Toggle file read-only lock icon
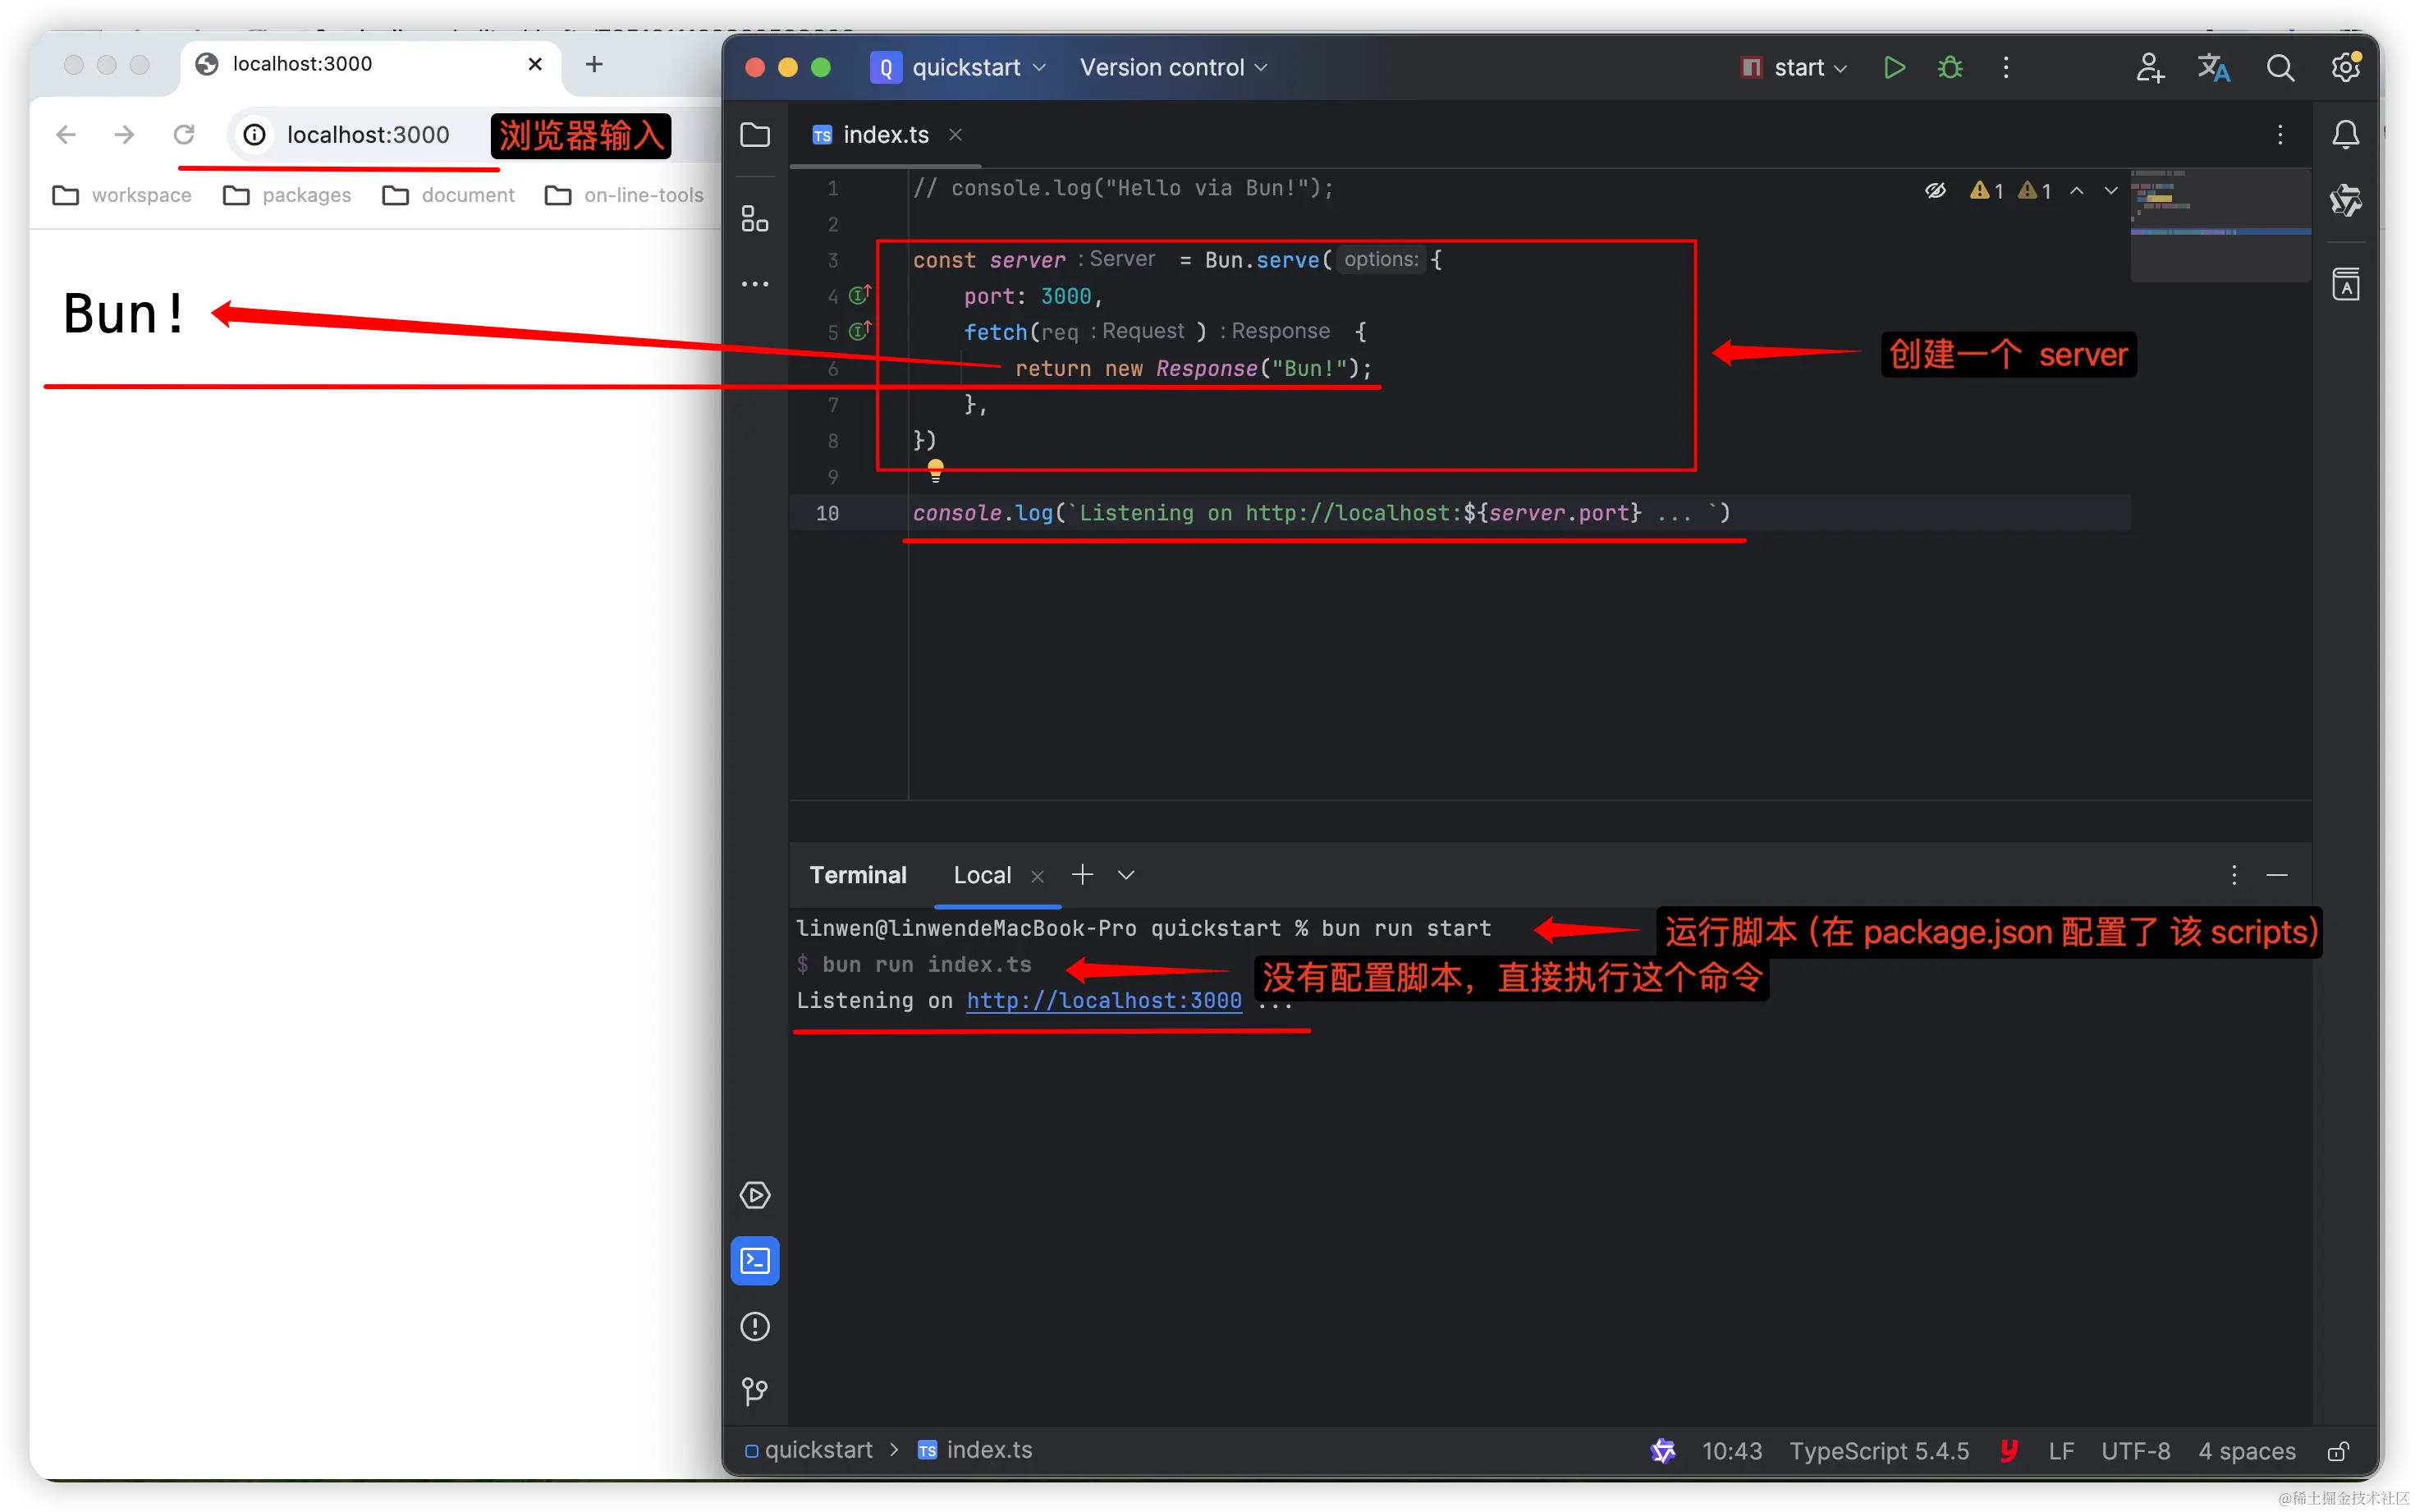 coord(2337,1451)
